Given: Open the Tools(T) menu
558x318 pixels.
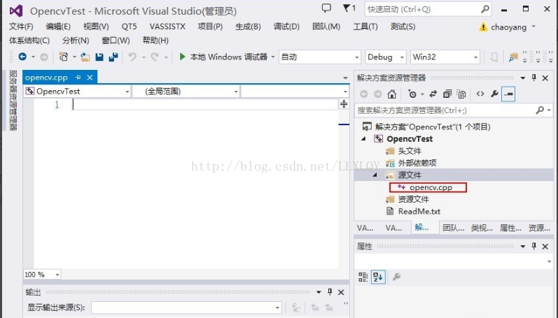Looking at the screenshot, I should [365, 27].
